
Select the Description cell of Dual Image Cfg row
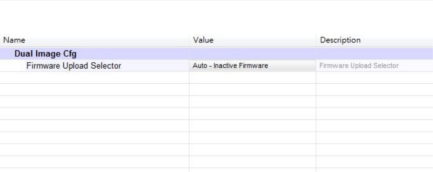pyautogui.click(x=375, y=54)
